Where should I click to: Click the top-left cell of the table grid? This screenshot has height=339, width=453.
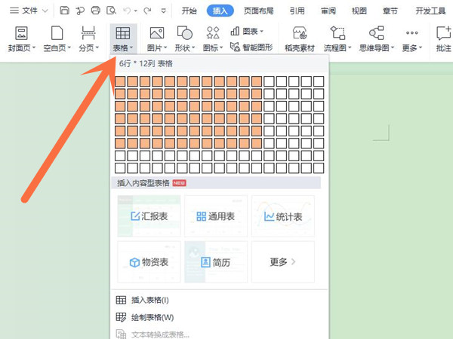(x=119, y=81)
